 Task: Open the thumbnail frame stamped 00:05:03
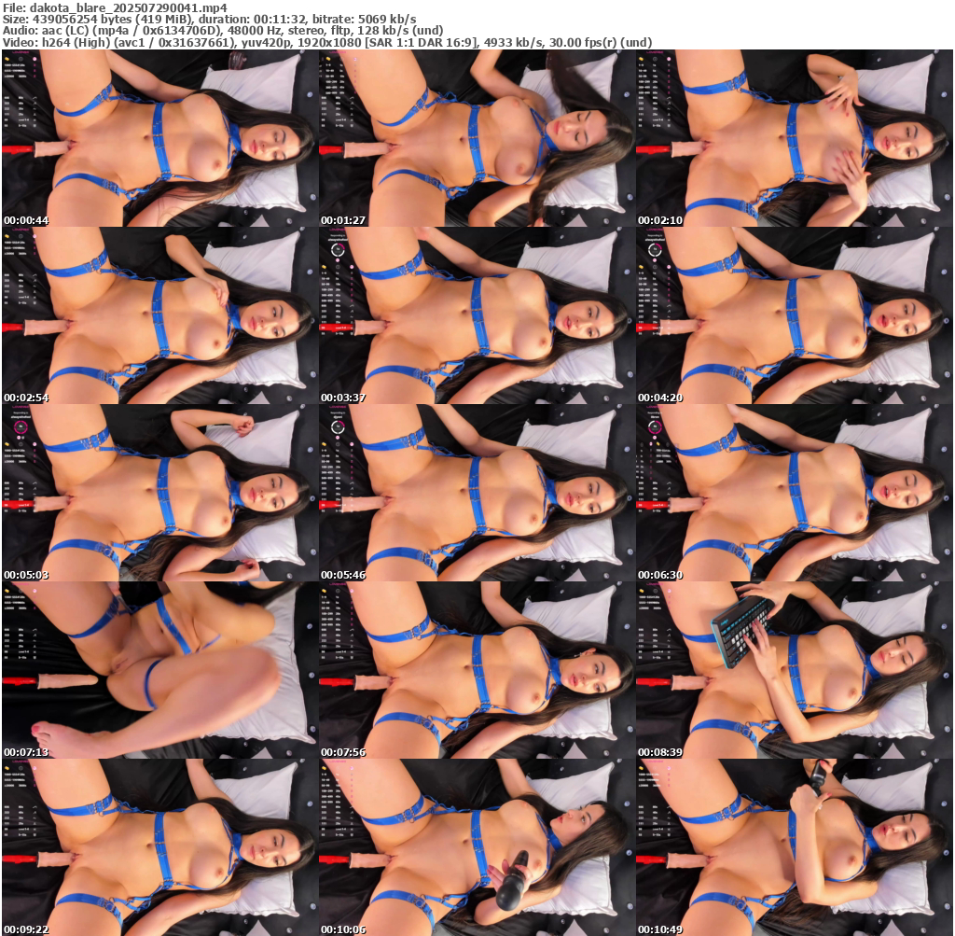159,493
